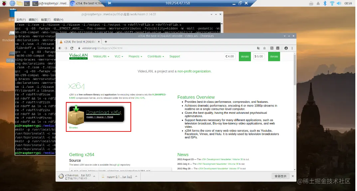Go forward in Chromium
The width and height of the screenshot is (357, 191).
(66, 48)
